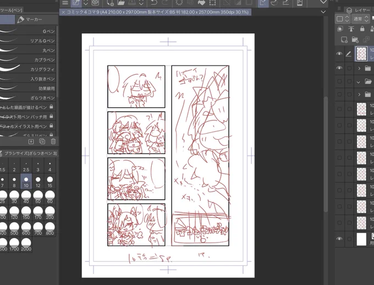The width and height of the screenshot is (374, 285).
Task: Open the main hamburger menu in command bar
Action: tap(65, 3)
